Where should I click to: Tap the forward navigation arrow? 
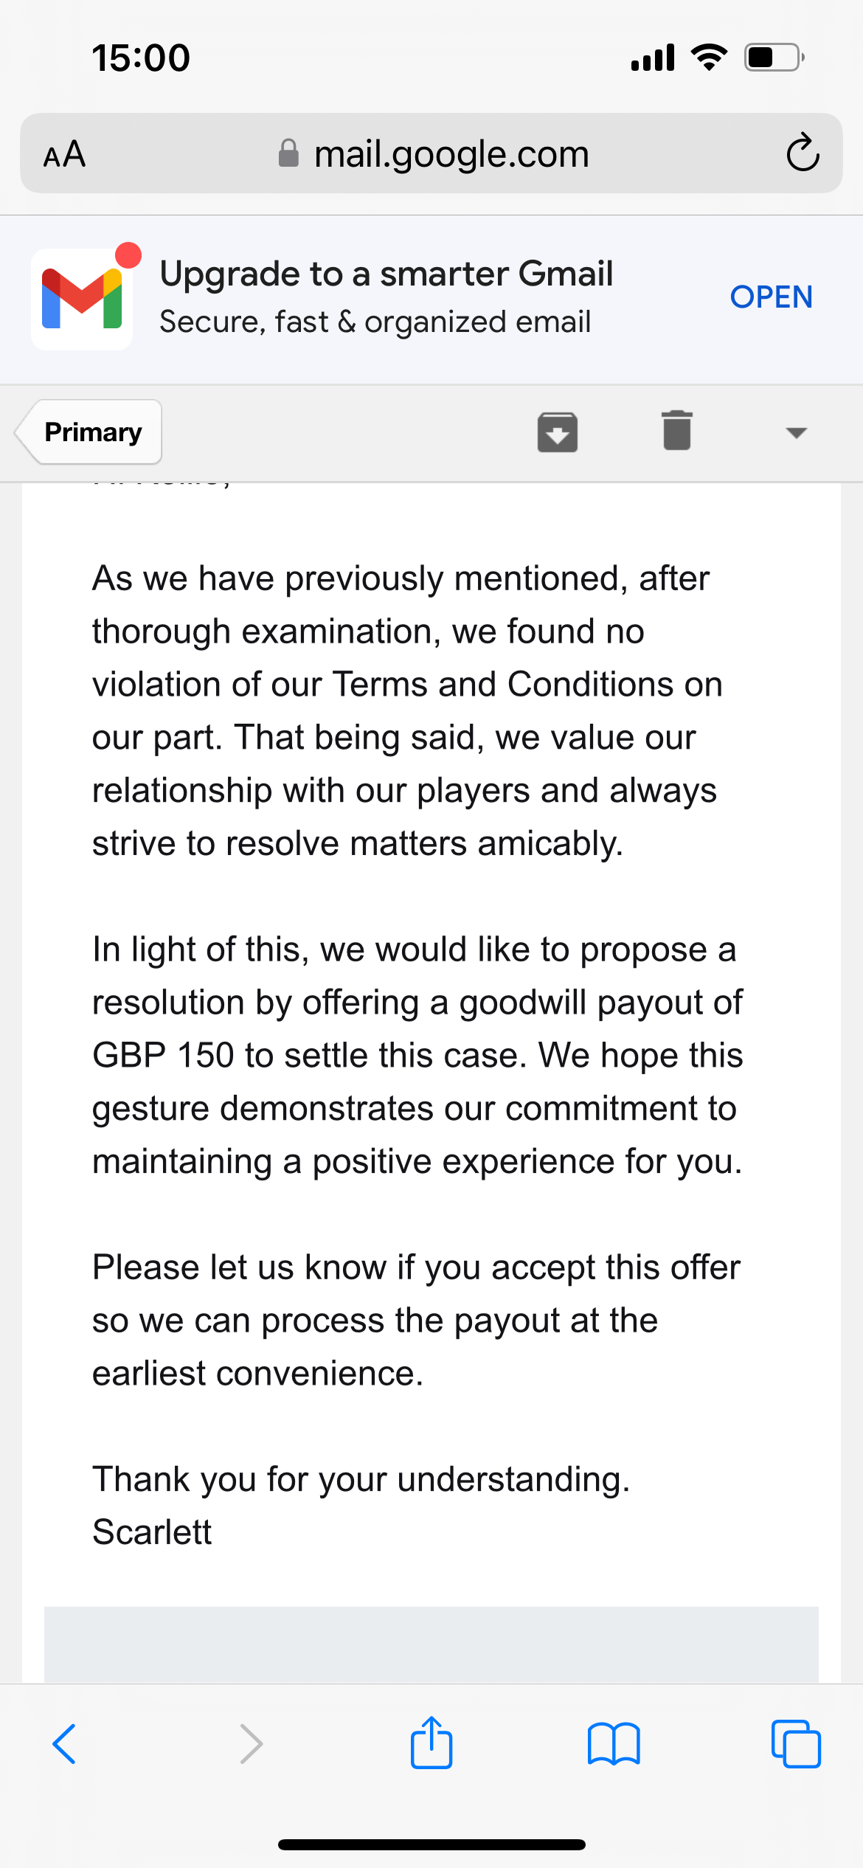[x=252, y=1744]
